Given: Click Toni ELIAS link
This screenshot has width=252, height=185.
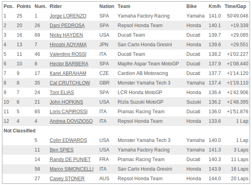Looking at the screenshot, I should (x=62, y=92).
